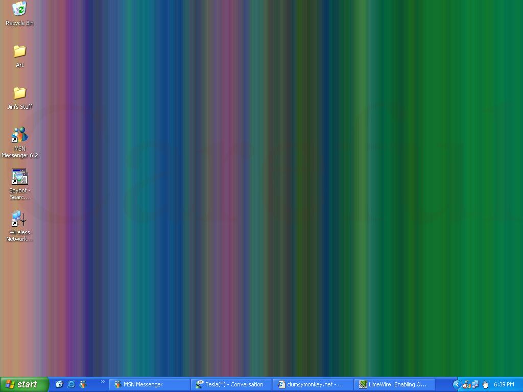
Task: Expand the Quick Launch overflow chevron
Action: click(x=103, y=382)
